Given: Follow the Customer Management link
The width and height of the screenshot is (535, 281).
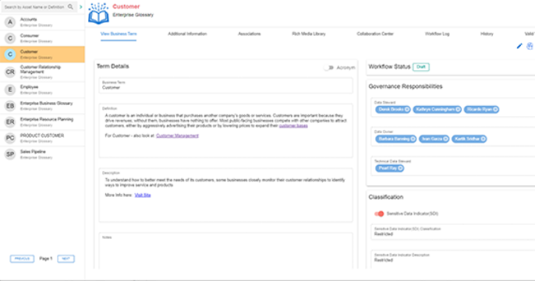Looking at the screenshot, I should click(x=177, y=135).
